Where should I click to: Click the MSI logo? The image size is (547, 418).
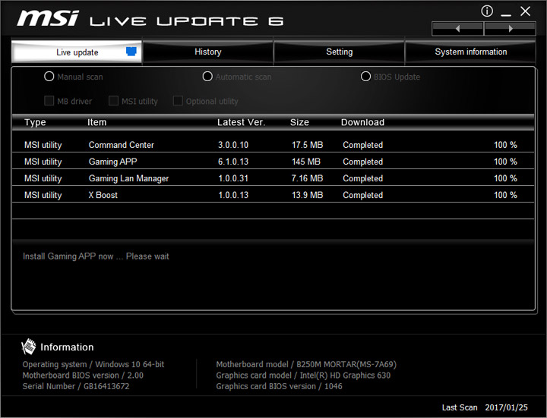(48, 18)
